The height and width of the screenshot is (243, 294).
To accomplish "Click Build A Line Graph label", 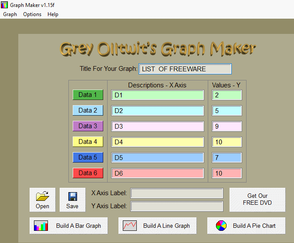I will coord(166,226).
